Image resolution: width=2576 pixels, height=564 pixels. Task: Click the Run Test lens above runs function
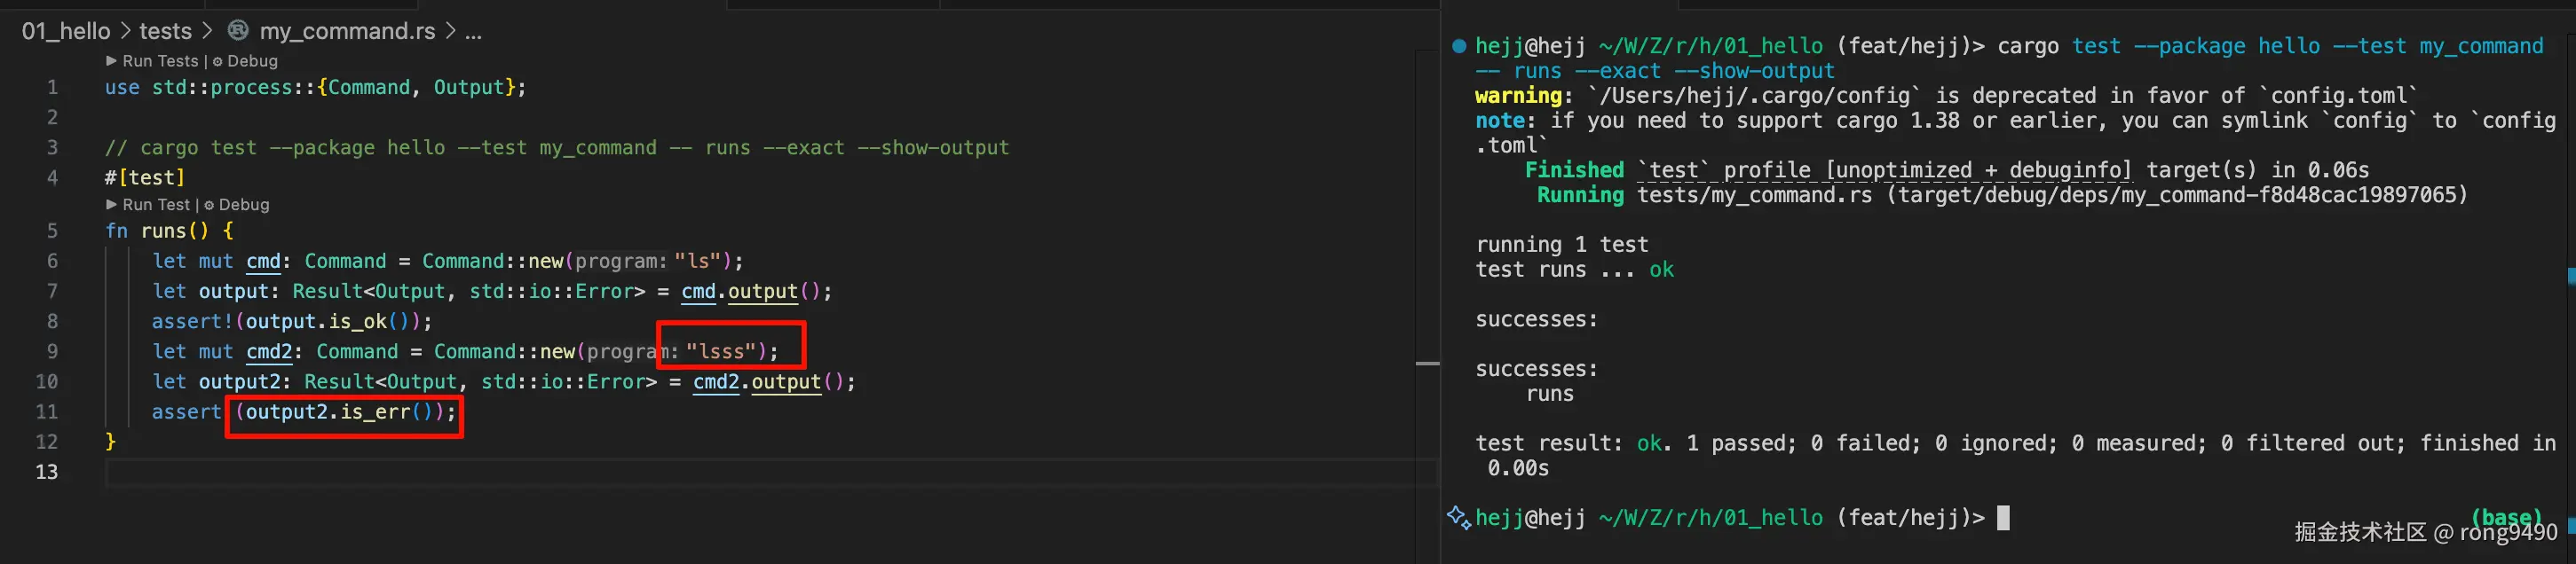coord(156,205)
